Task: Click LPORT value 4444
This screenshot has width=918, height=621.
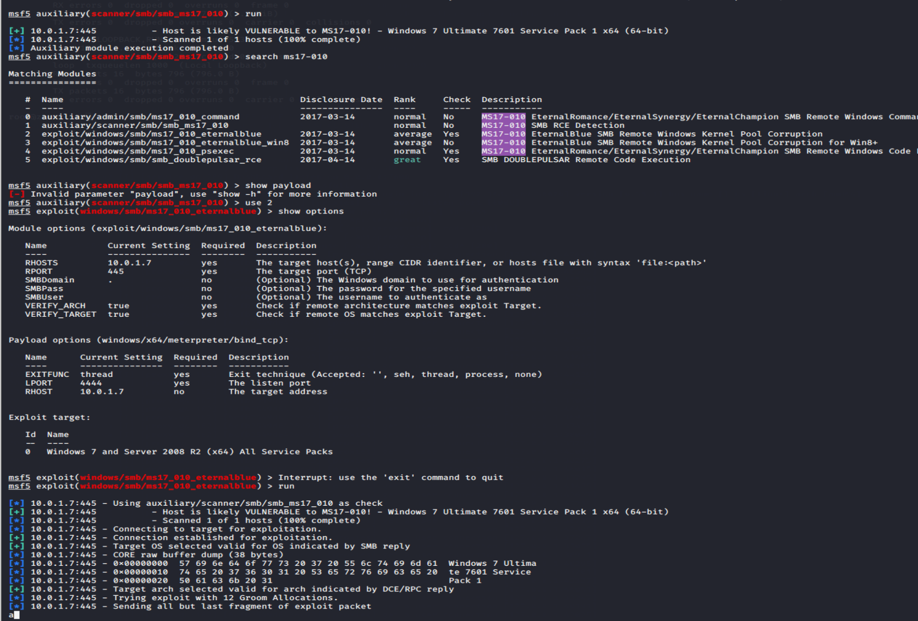Action: [91, 383]
